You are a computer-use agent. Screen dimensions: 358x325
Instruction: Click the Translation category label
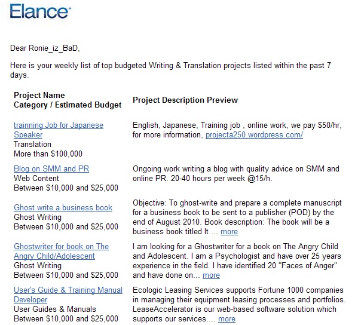(32, 144)
